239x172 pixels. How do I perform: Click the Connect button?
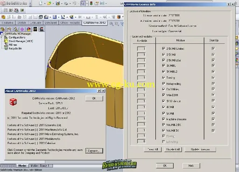(x=94, y=151)
